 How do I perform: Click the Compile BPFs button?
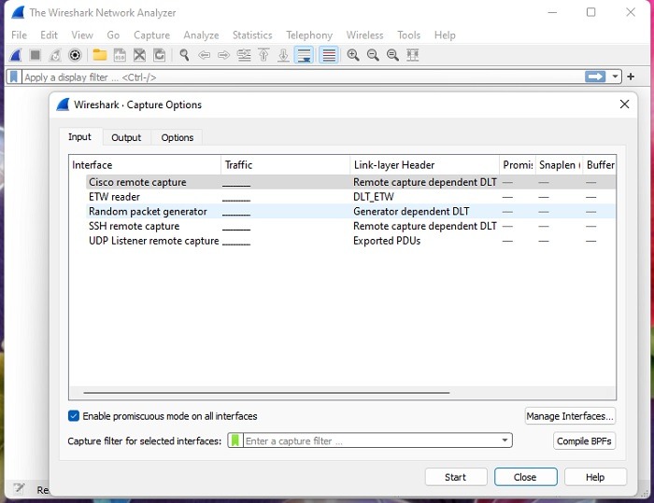(x=584, y=440)
